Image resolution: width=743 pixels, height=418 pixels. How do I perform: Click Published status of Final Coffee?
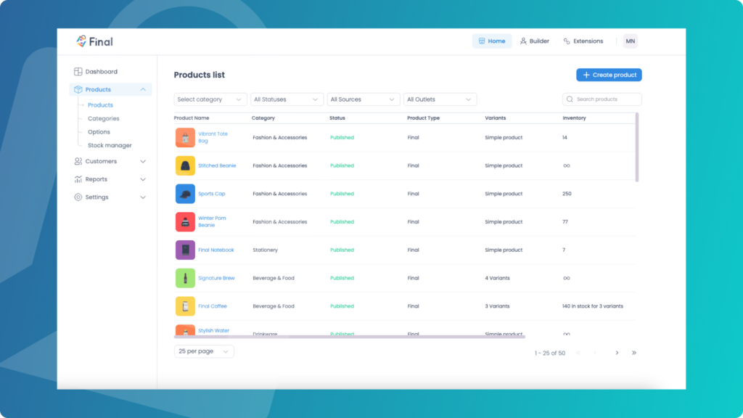[342, 306]
